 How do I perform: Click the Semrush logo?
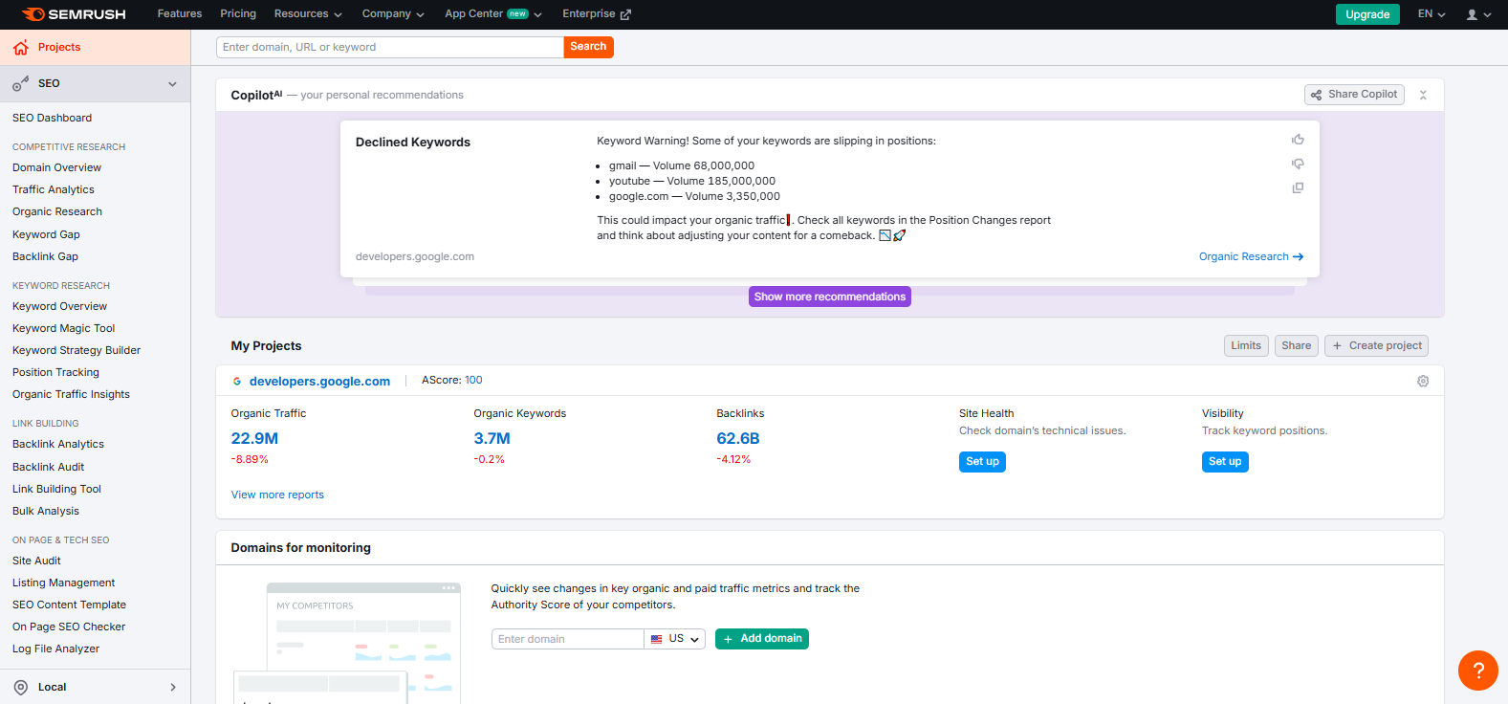[x=74, y=14]
